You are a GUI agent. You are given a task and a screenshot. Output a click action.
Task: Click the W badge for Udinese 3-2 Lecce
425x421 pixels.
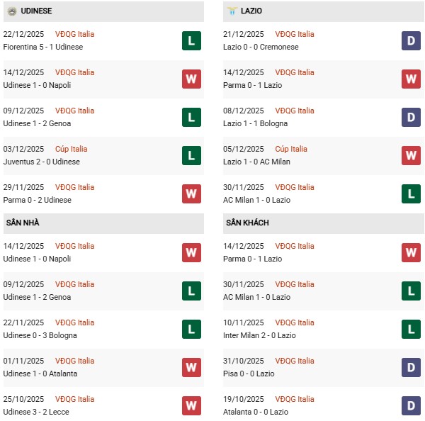tap(191, 406)
